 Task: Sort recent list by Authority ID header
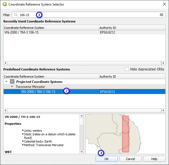click(132, 28)
